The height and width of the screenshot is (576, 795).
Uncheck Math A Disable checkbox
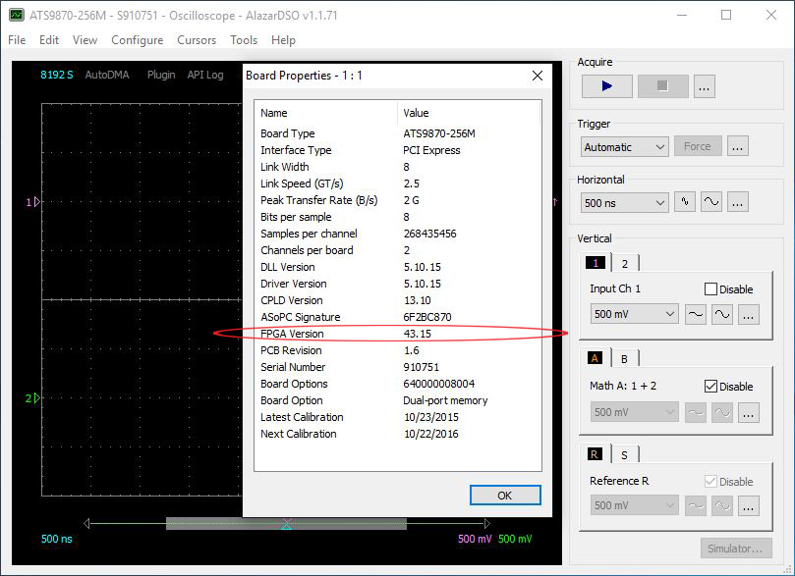[x=711, y=387]
